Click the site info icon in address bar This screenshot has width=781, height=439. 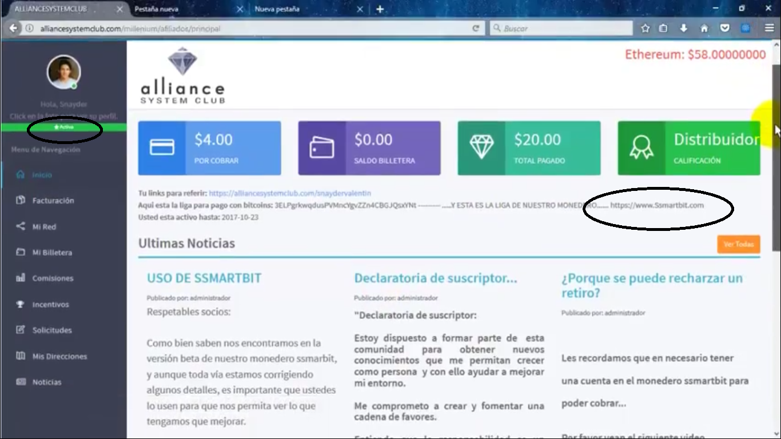point(29,28)
